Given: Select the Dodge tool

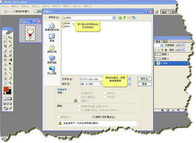Looking at the screenshot, I should 10,64.
